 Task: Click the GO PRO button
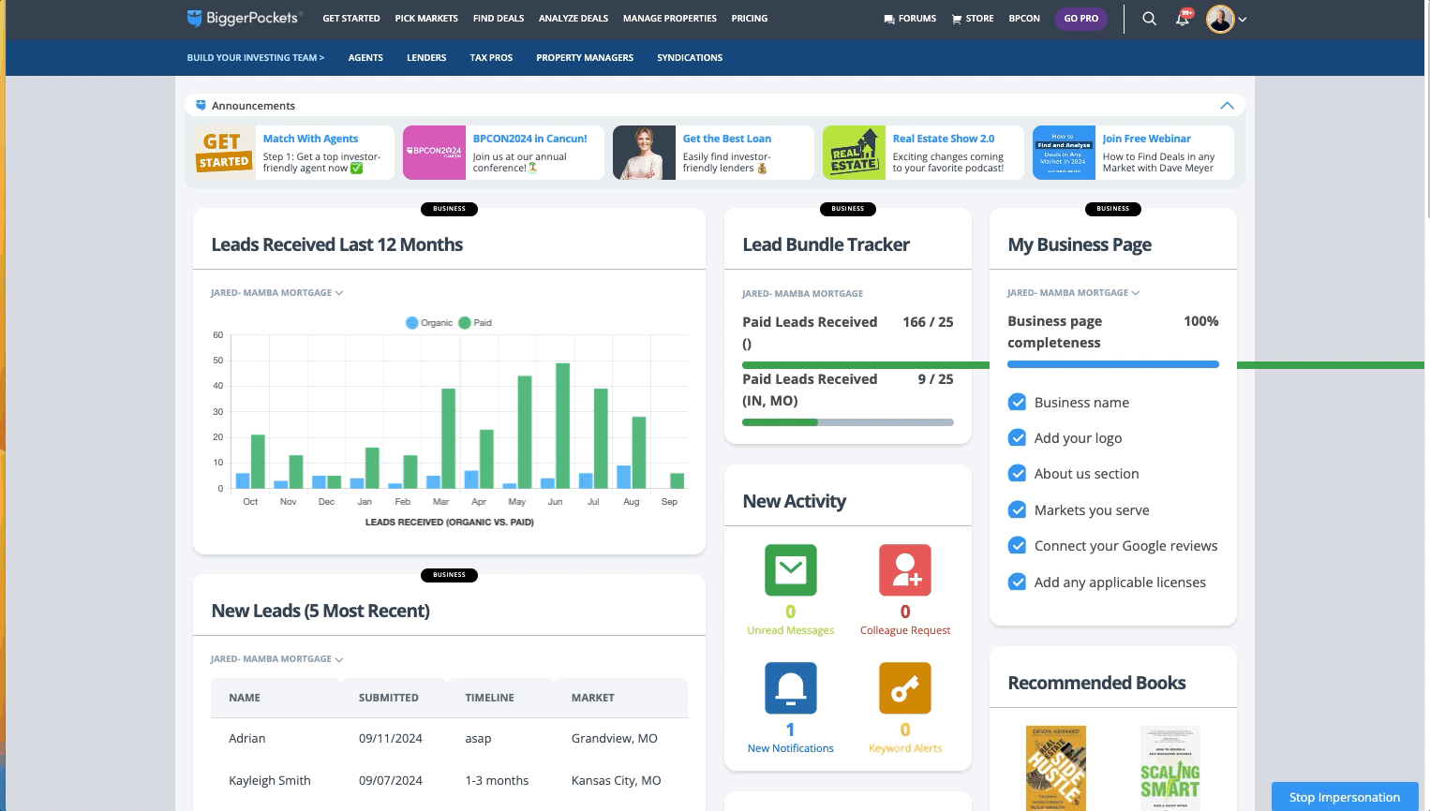click(1080, 18)
